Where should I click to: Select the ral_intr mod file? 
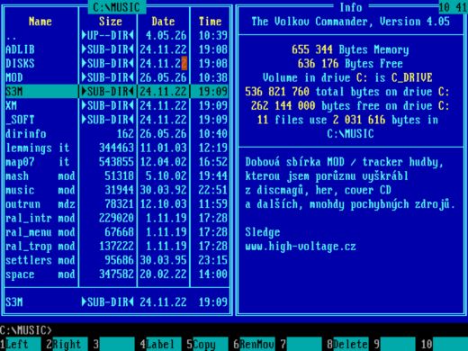tap(117, 218)
